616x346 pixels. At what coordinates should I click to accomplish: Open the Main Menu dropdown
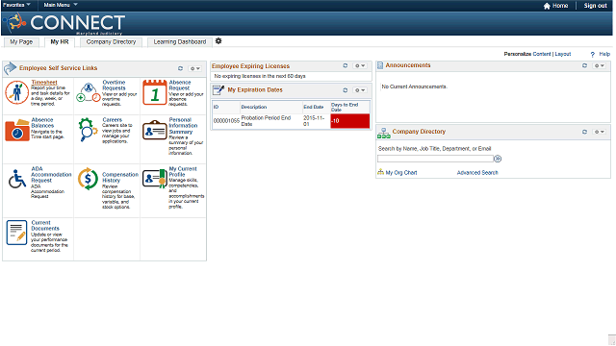coord(61,5)
